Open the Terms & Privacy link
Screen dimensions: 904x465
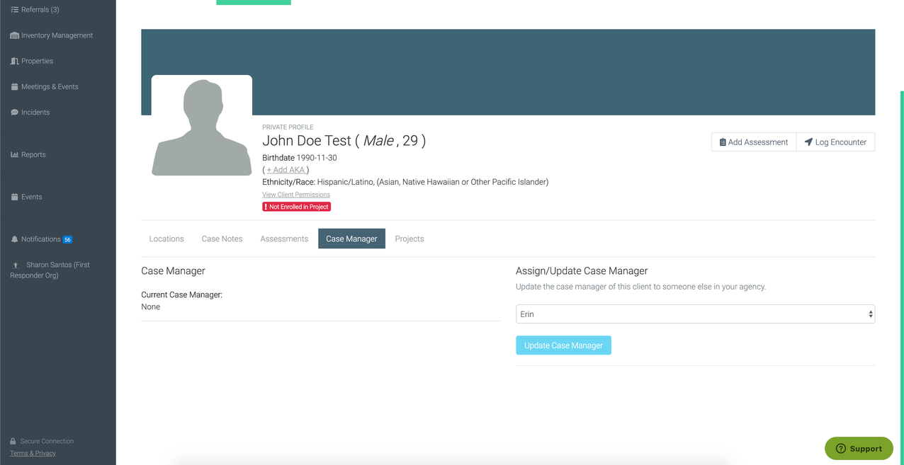click(x=33, y=453)
